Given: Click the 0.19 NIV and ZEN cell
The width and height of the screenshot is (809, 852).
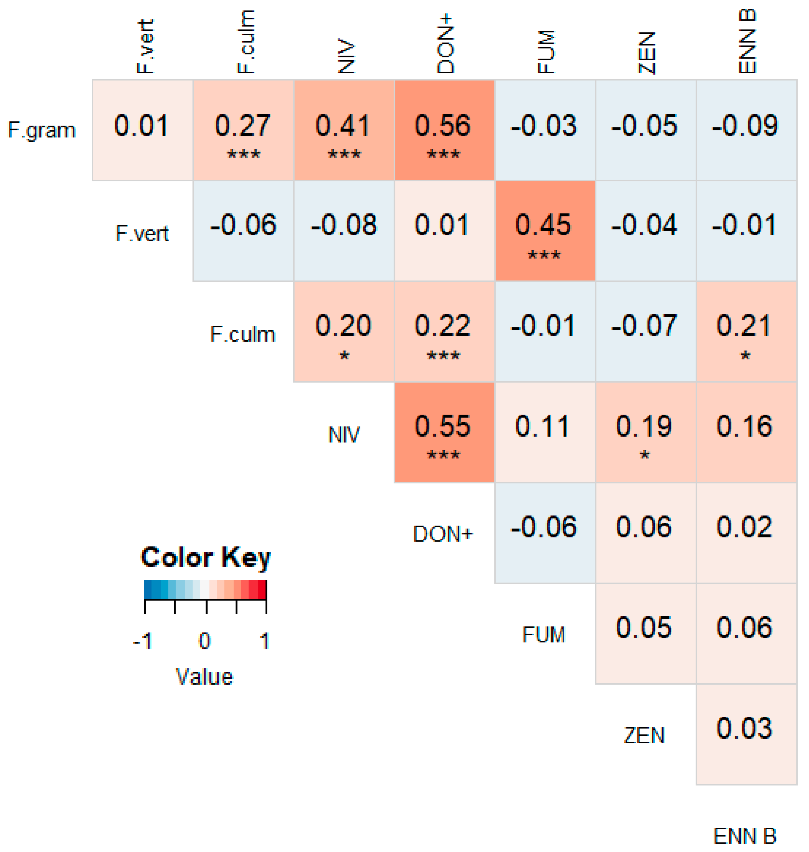Looking at the screenshot, I should [x=646, y=432].
